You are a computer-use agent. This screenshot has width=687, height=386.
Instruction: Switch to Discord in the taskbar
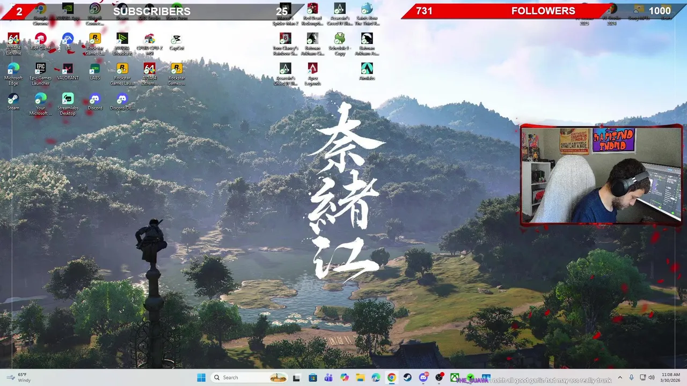(x=423, y=377)
